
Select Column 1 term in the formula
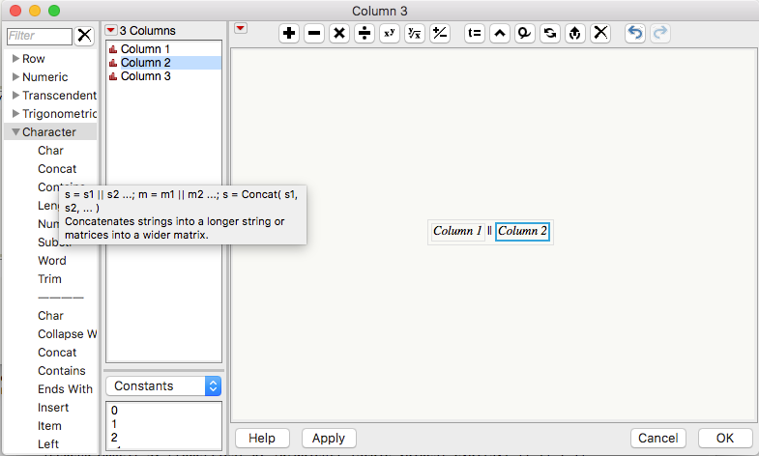(457, 231)
